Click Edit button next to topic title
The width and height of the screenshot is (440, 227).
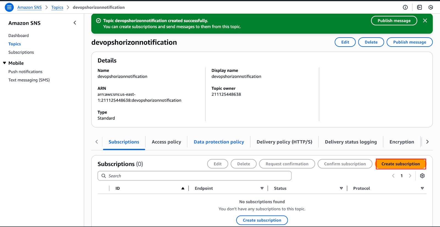point(345,42)
